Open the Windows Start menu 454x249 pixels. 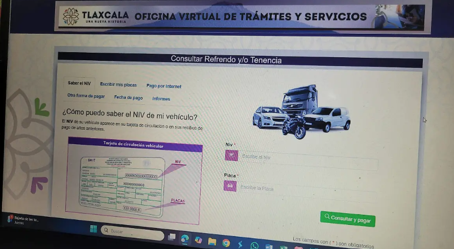[93, 229]
